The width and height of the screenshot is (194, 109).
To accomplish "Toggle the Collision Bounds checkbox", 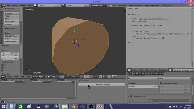I will pyautogui.click(x=131, y=96).
